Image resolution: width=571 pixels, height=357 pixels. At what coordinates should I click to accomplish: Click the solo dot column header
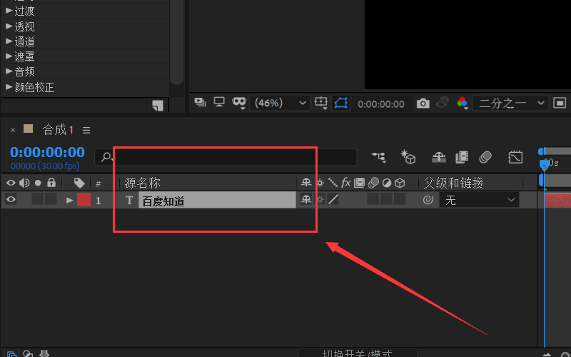point(38,183)
